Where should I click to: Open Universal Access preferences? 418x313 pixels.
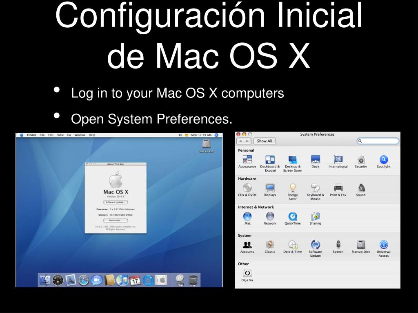coord(384,249)
